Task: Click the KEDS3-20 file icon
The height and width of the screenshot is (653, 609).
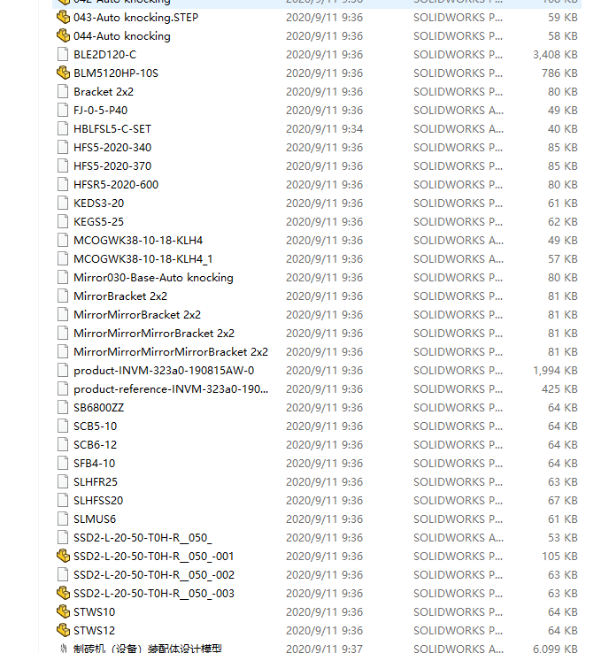Action: 63,203
